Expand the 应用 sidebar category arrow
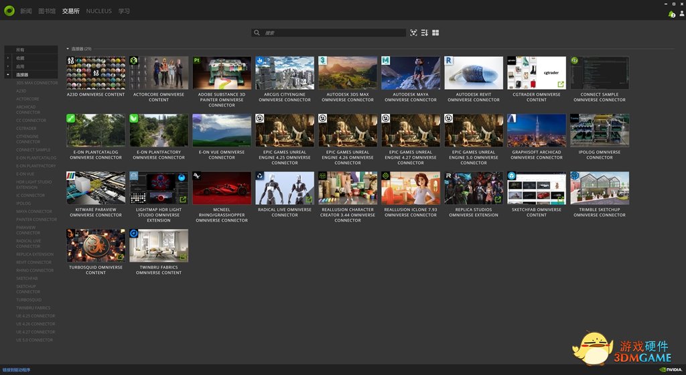This screenshot has height=375, width=686. (7, 66)
